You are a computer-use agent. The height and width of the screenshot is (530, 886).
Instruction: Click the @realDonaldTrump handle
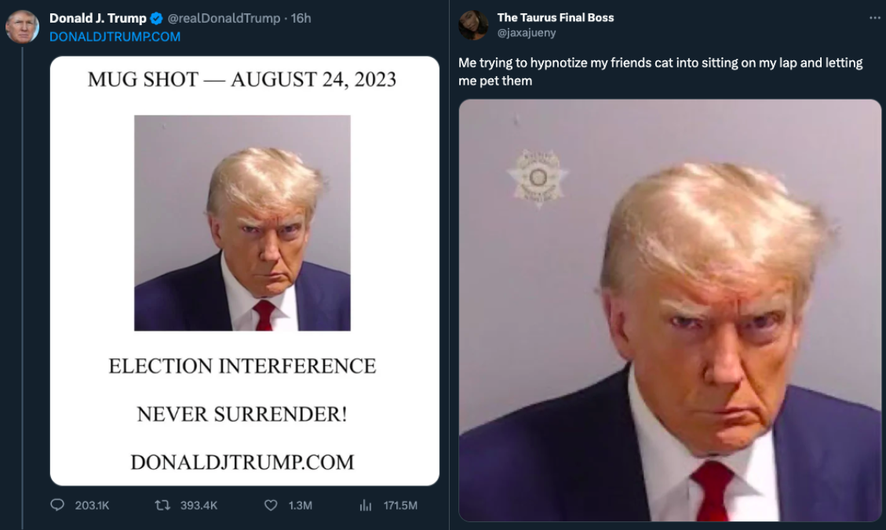pyautogui.click(x=224, y=18)
